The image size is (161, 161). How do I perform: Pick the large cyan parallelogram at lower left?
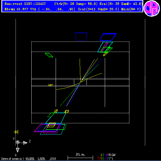pyautogui.click(x=56, y=118)
